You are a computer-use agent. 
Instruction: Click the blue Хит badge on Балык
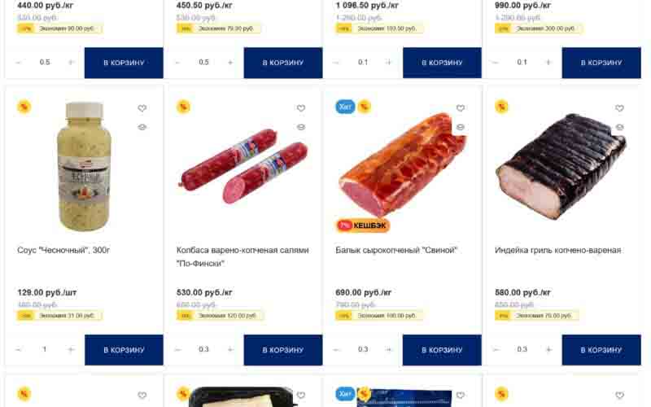[345, 107]
